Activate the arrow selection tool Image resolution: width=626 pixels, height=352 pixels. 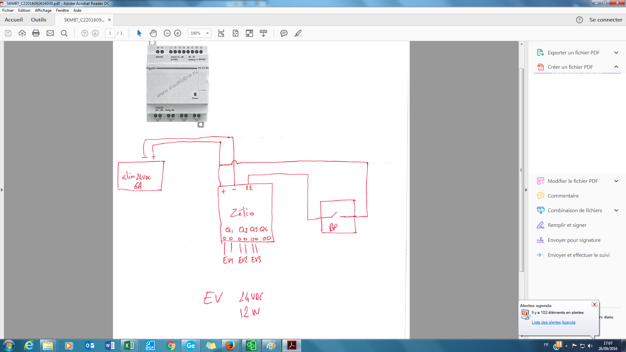pos(139,33)
